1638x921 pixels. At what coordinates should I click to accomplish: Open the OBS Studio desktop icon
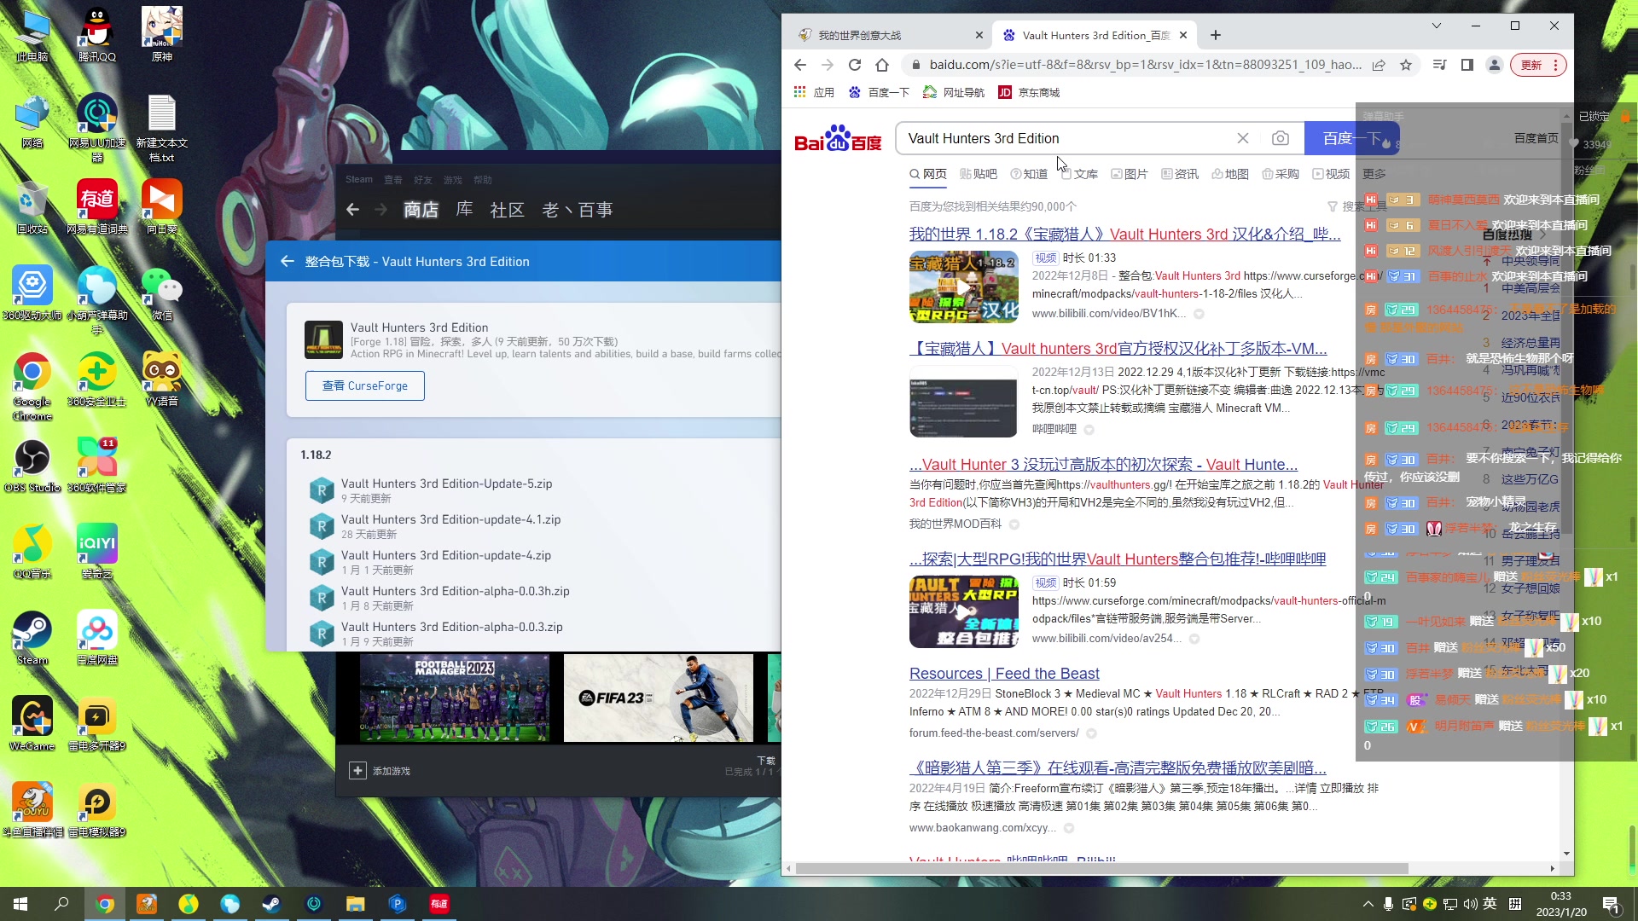pos(32,466)
